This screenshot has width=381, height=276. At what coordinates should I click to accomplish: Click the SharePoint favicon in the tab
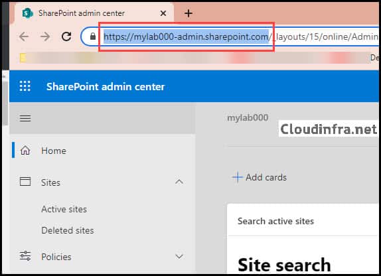[x=27, y=13]
